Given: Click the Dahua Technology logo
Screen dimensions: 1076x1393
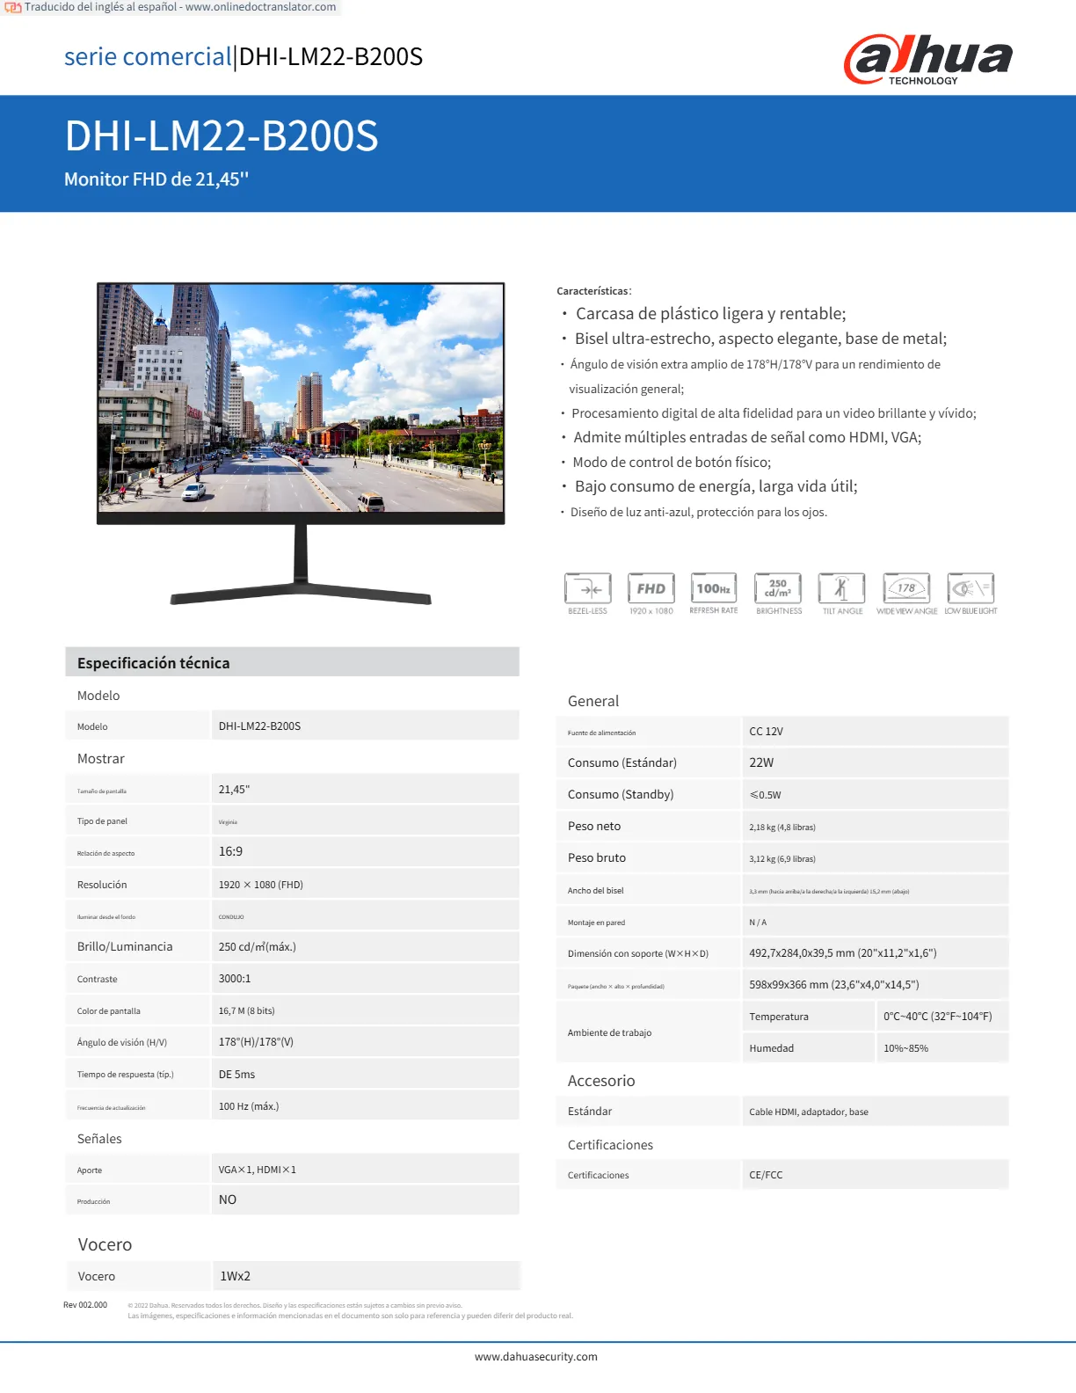Looking at the screenshot, I should 928,59.
